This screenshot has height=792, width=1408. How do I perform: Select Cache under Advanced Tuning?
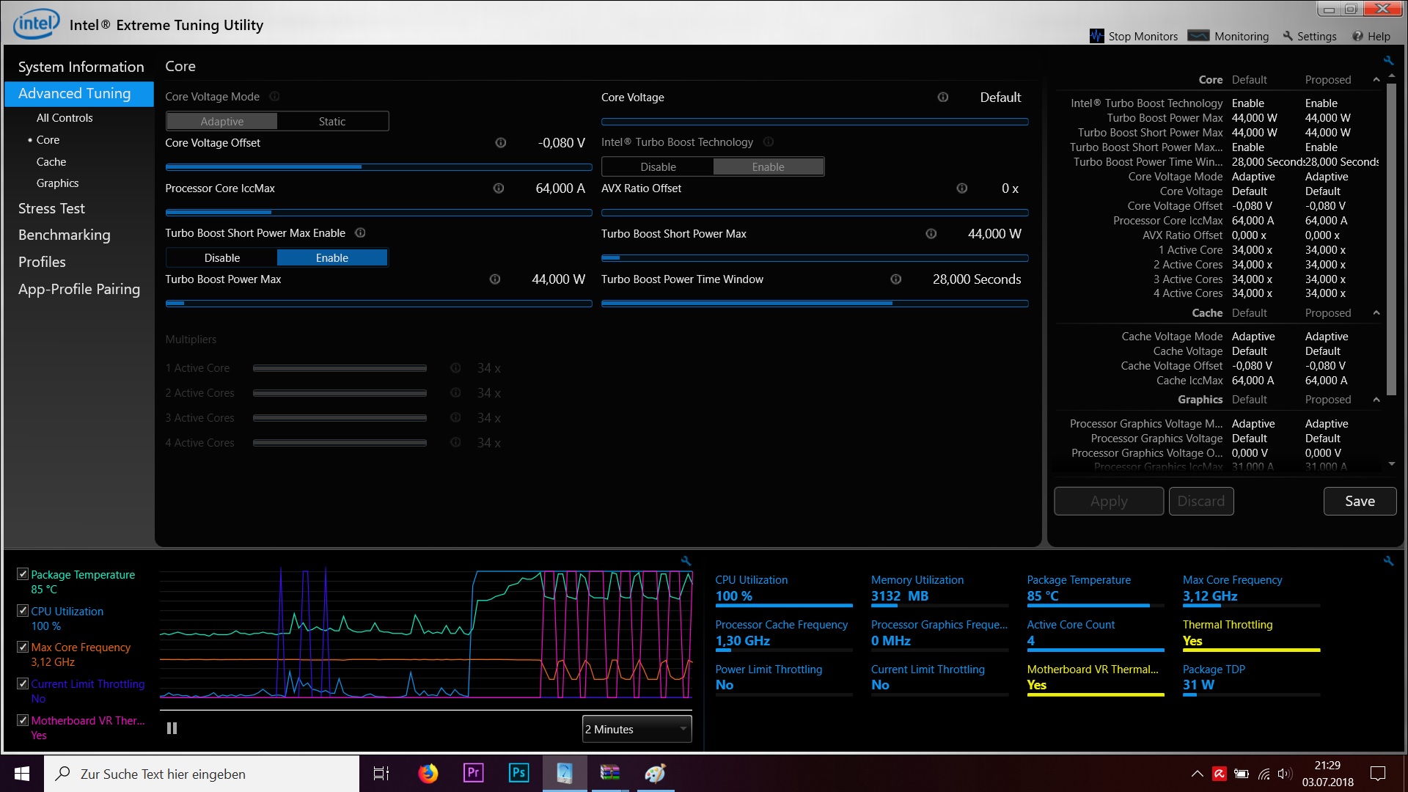coord(51,161)
